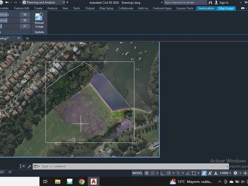The width and height of the screenshot is (248, 186).
Task: Click the Sign In button
Action: (224, 2)
